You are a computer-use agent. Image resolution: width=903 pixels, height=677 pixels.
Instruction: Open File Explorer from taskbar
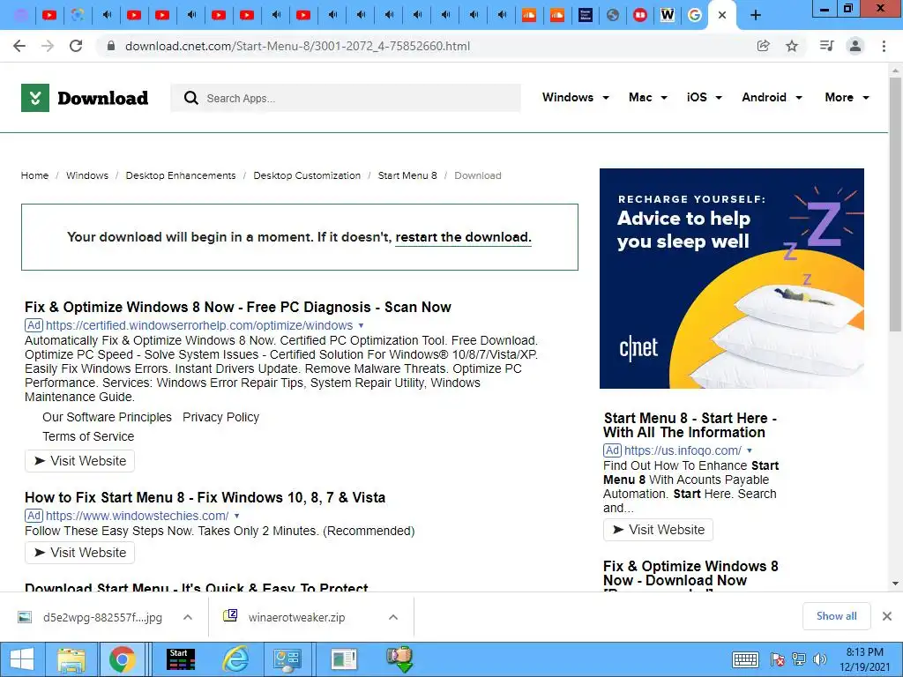[x=71, y=659]
